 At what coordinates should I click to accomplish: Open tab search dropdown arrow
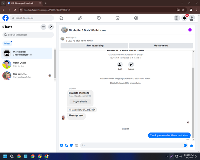point(3,3)
